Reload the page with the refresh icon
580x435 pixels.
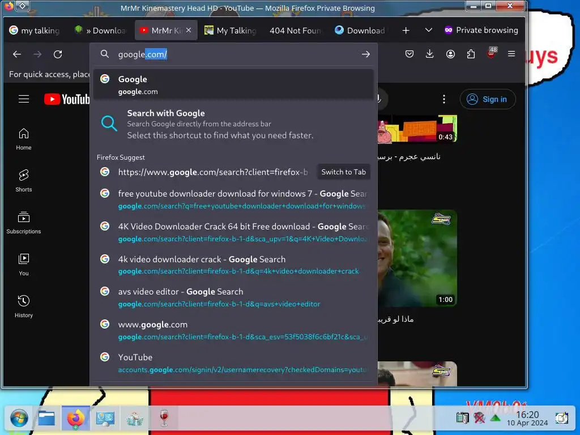(58, 54)
